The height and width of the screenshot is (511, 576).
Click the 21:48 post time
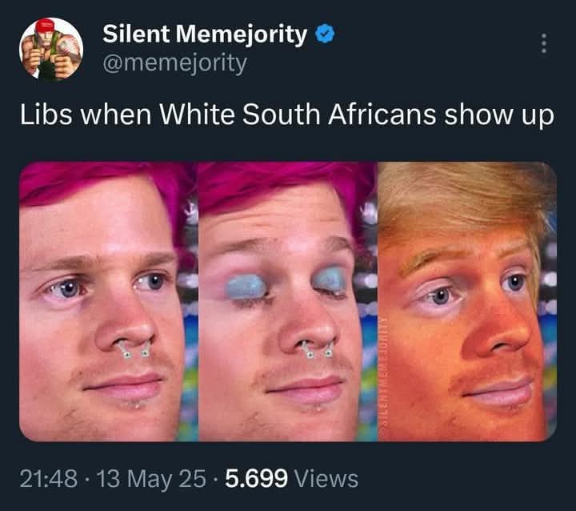click(x=49, y=479)
